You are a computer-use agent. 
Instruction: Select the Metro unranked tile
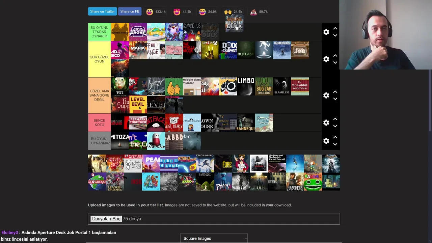(x=259, y=164)
